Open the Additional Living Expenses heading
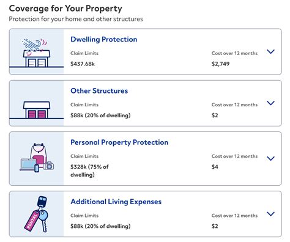Viewport: 290px width, 242px height. (116, 202)
